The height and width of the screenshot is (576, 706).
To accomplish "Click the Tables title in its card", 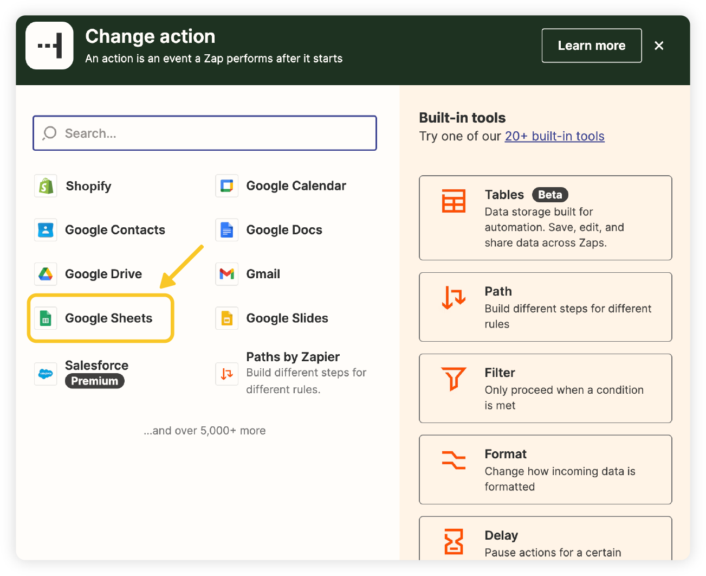I will point(504,195).
